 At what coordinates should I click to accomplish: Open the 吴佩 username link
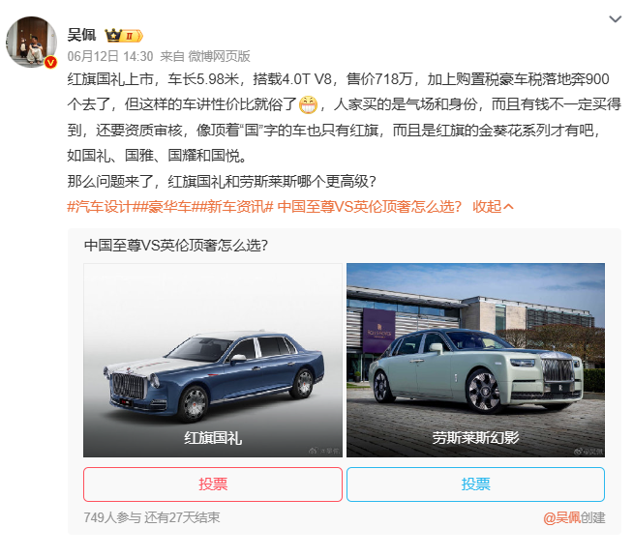click(81, 35)
